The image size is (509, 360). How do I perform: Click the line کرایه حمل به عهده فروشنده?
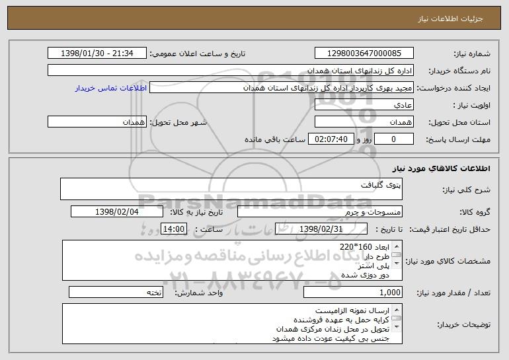pyautogui.click(x=341, y=320)
